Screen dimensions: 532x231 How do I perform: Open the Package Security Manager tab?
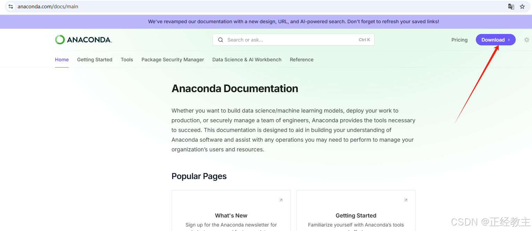point(173,60)
